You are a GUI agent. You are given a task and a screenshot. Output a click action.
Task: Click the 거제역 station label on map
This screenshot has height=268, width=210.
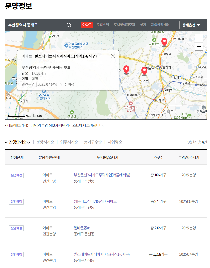(x=160, y=100)
